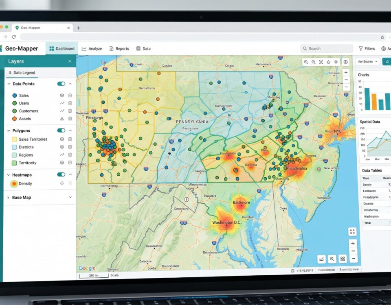391x305 pixels.
Task: Click into the Search field
Action: tap(326, 48)
